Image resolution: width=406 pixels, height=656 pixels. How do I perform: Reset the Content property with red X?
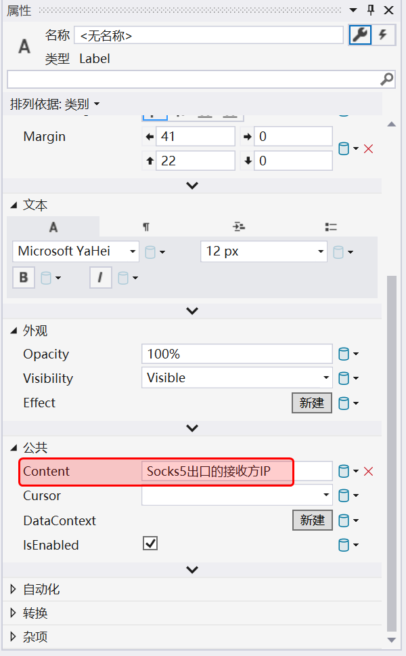(x=369, y=471)
